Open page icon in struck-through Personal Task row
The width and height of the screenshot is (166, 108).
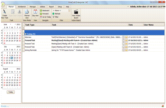click(x=124, y=40)
